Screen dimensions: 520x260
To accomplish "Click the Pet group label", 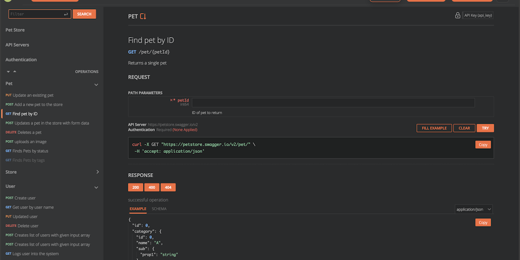I will [x=9, y=84].
